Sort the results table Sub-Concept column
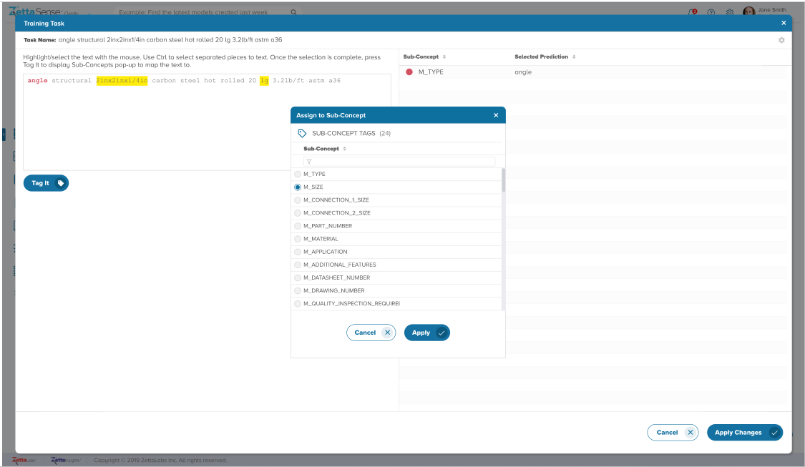This screenshot has height=467, width=805. click(444, 57)
